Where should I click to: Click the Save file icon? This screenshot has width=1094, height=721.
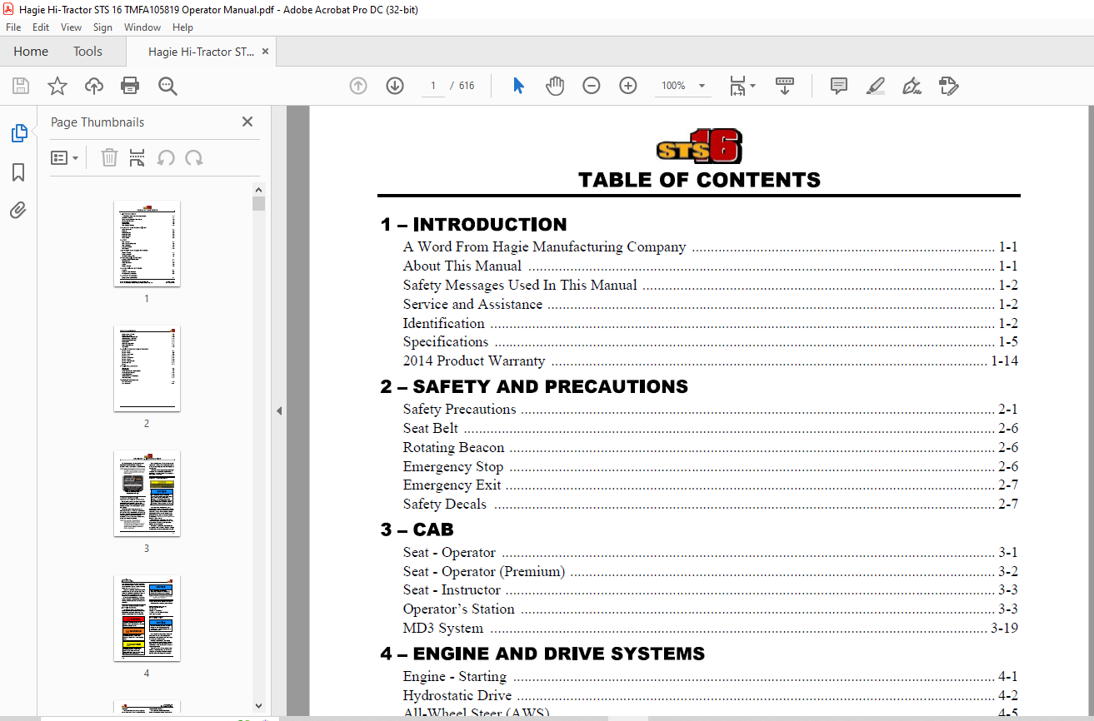(x=21, y=86)
